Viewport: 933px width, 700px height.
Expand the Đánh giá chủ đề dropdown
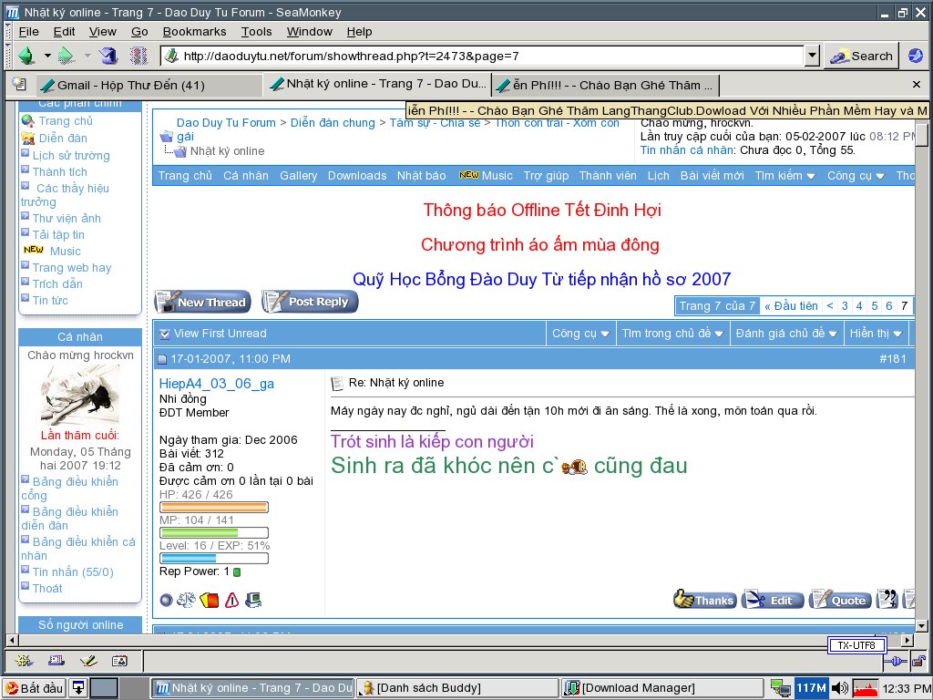tap(786, 334)
